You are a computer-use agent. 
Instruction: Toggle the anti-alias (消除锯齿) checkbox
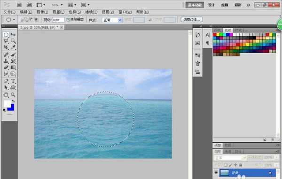68,20
